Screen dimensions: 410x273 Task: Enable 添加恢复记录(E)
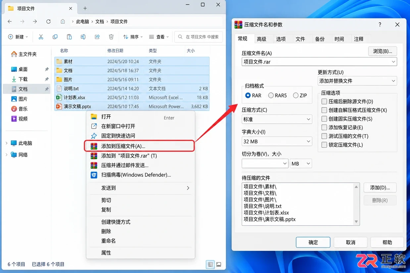(342, 127)
